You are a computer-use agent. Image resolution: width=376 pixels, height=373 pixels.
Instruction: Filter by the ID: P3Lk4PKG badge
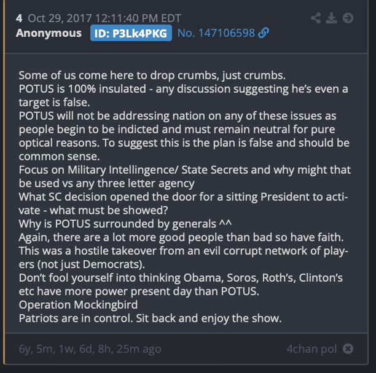click(x=131, y=33)
